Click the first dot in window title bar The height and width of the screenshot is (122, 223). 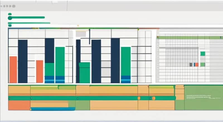click(x=2, y=6)
